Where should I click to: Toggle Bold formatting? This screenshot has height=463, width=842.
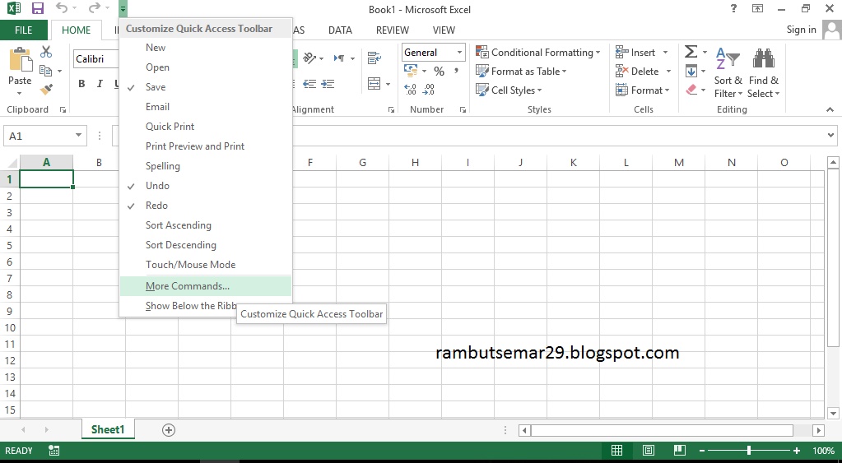(81, 84)
